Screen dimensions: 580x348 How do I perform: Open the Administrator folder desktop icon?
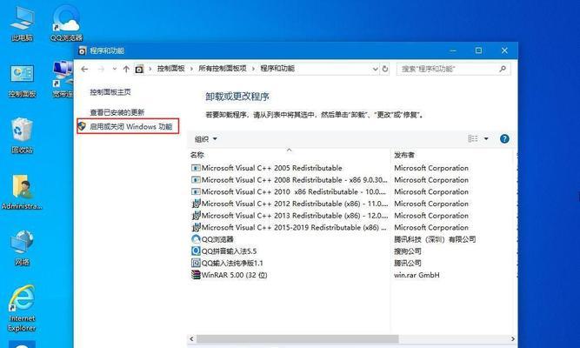pyautogui.click(x=23, y=192)
